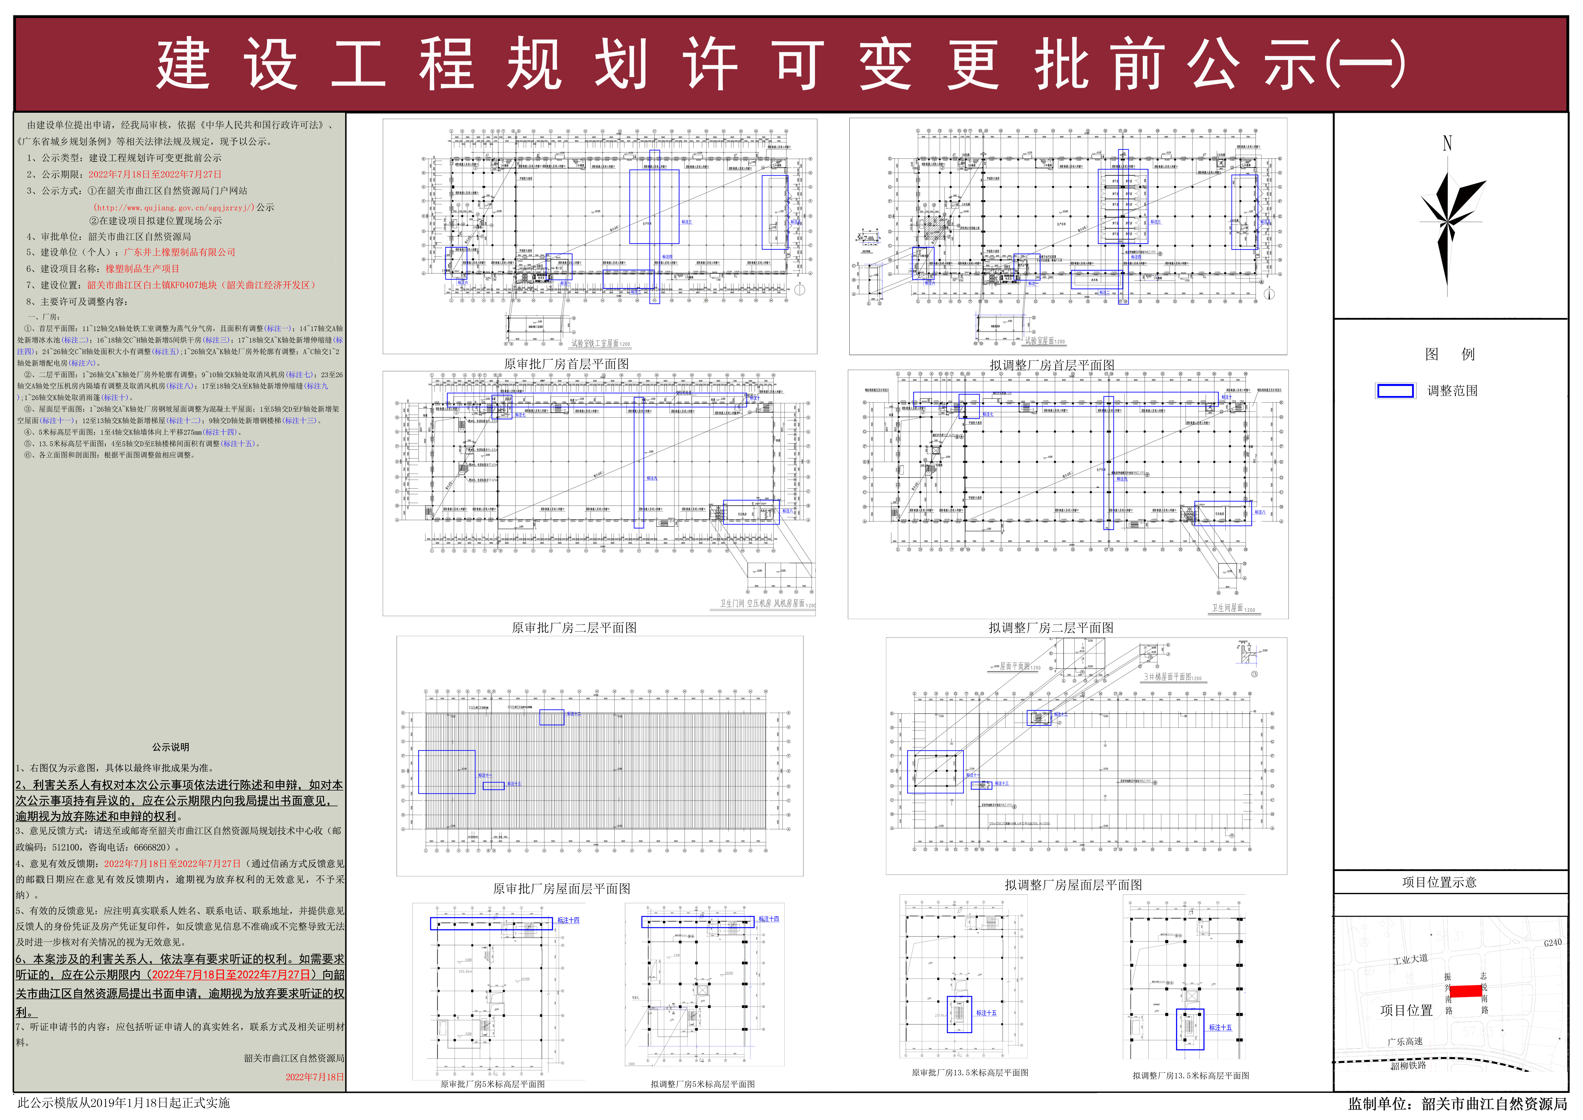1583x1120 pixels.
Task: Click the G240 road label on map
Action: (1553, 943)
